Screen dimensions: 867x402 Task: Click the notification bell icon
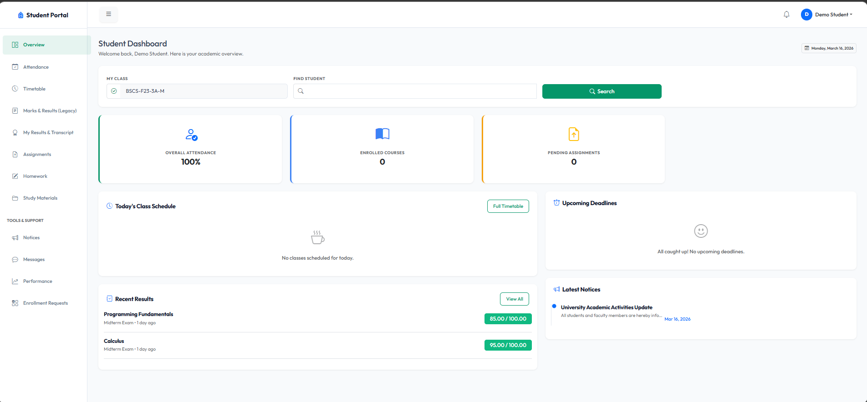(786, 15)
